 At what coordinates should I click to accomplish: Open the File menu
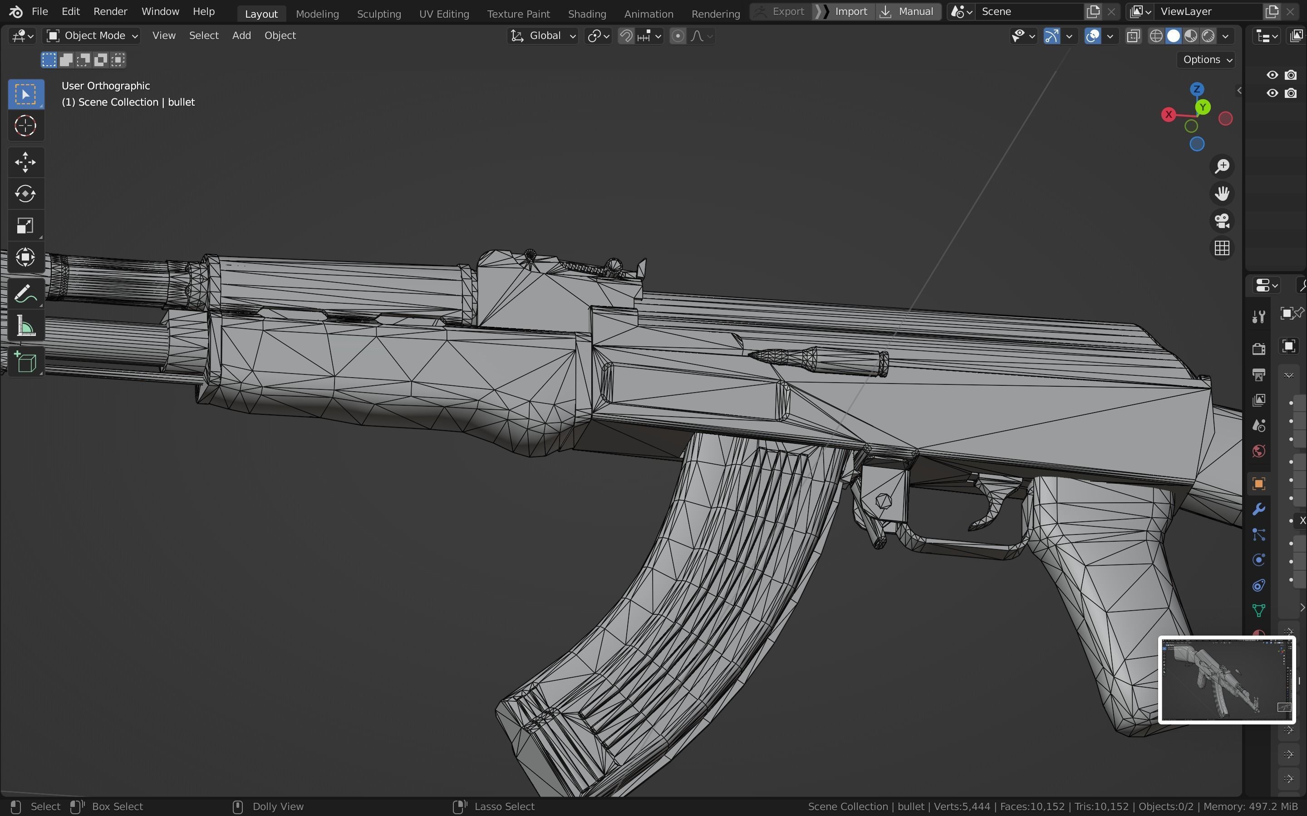coord(40,11)
